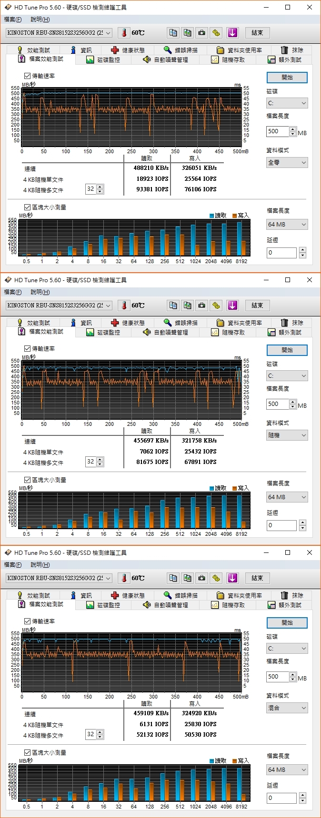
Task: Open the 資料模式 dropdown showing 隨機
Action: point(287,435)
